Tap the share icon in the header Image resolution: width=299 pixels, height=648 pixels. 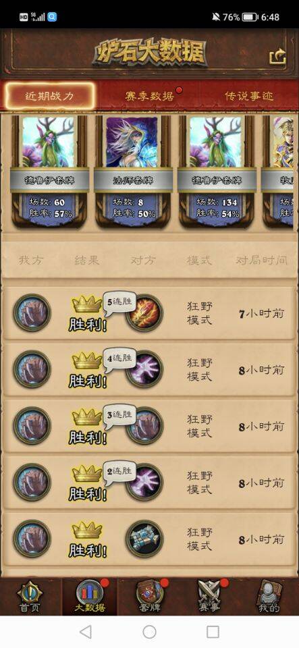pyautogui.click(x=277, y=57)
